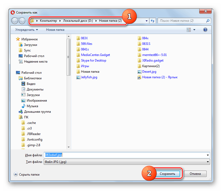Click the Новая папка (2) breadcrumb segment
The width and height of the screenshot is (222, 191).
click(110, 21)
